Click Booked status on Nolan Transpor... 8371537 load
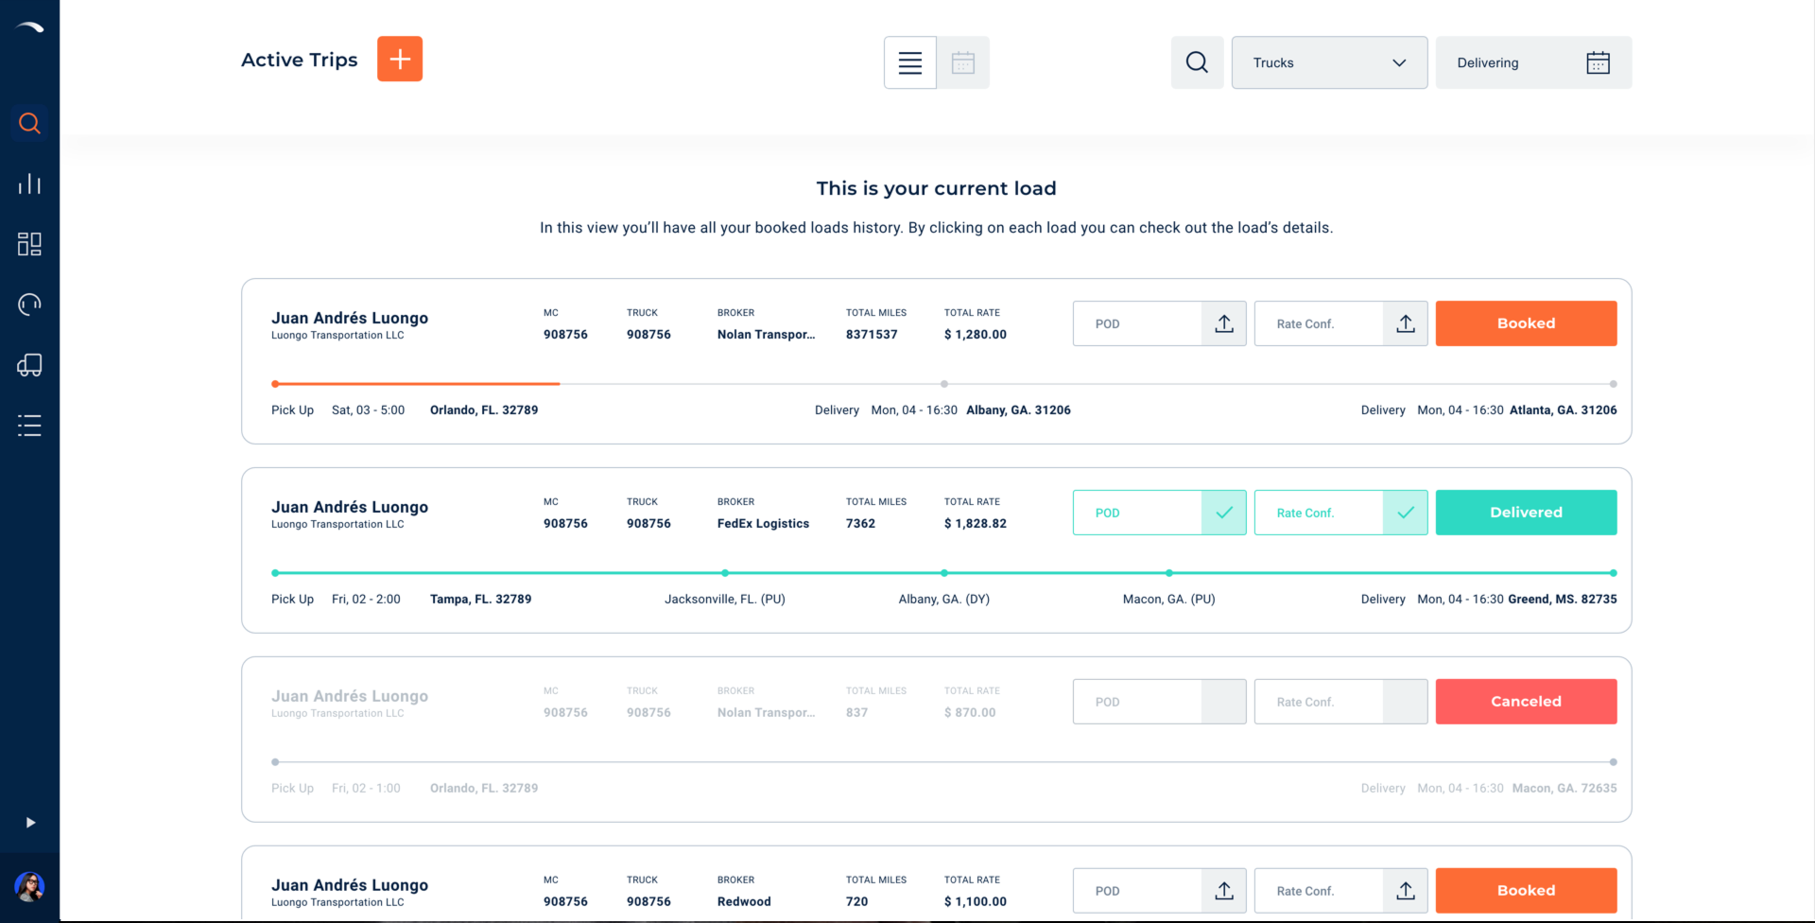Viewport: 1815px width, 923px height. pyautogui.click(x=1527, y=323)
